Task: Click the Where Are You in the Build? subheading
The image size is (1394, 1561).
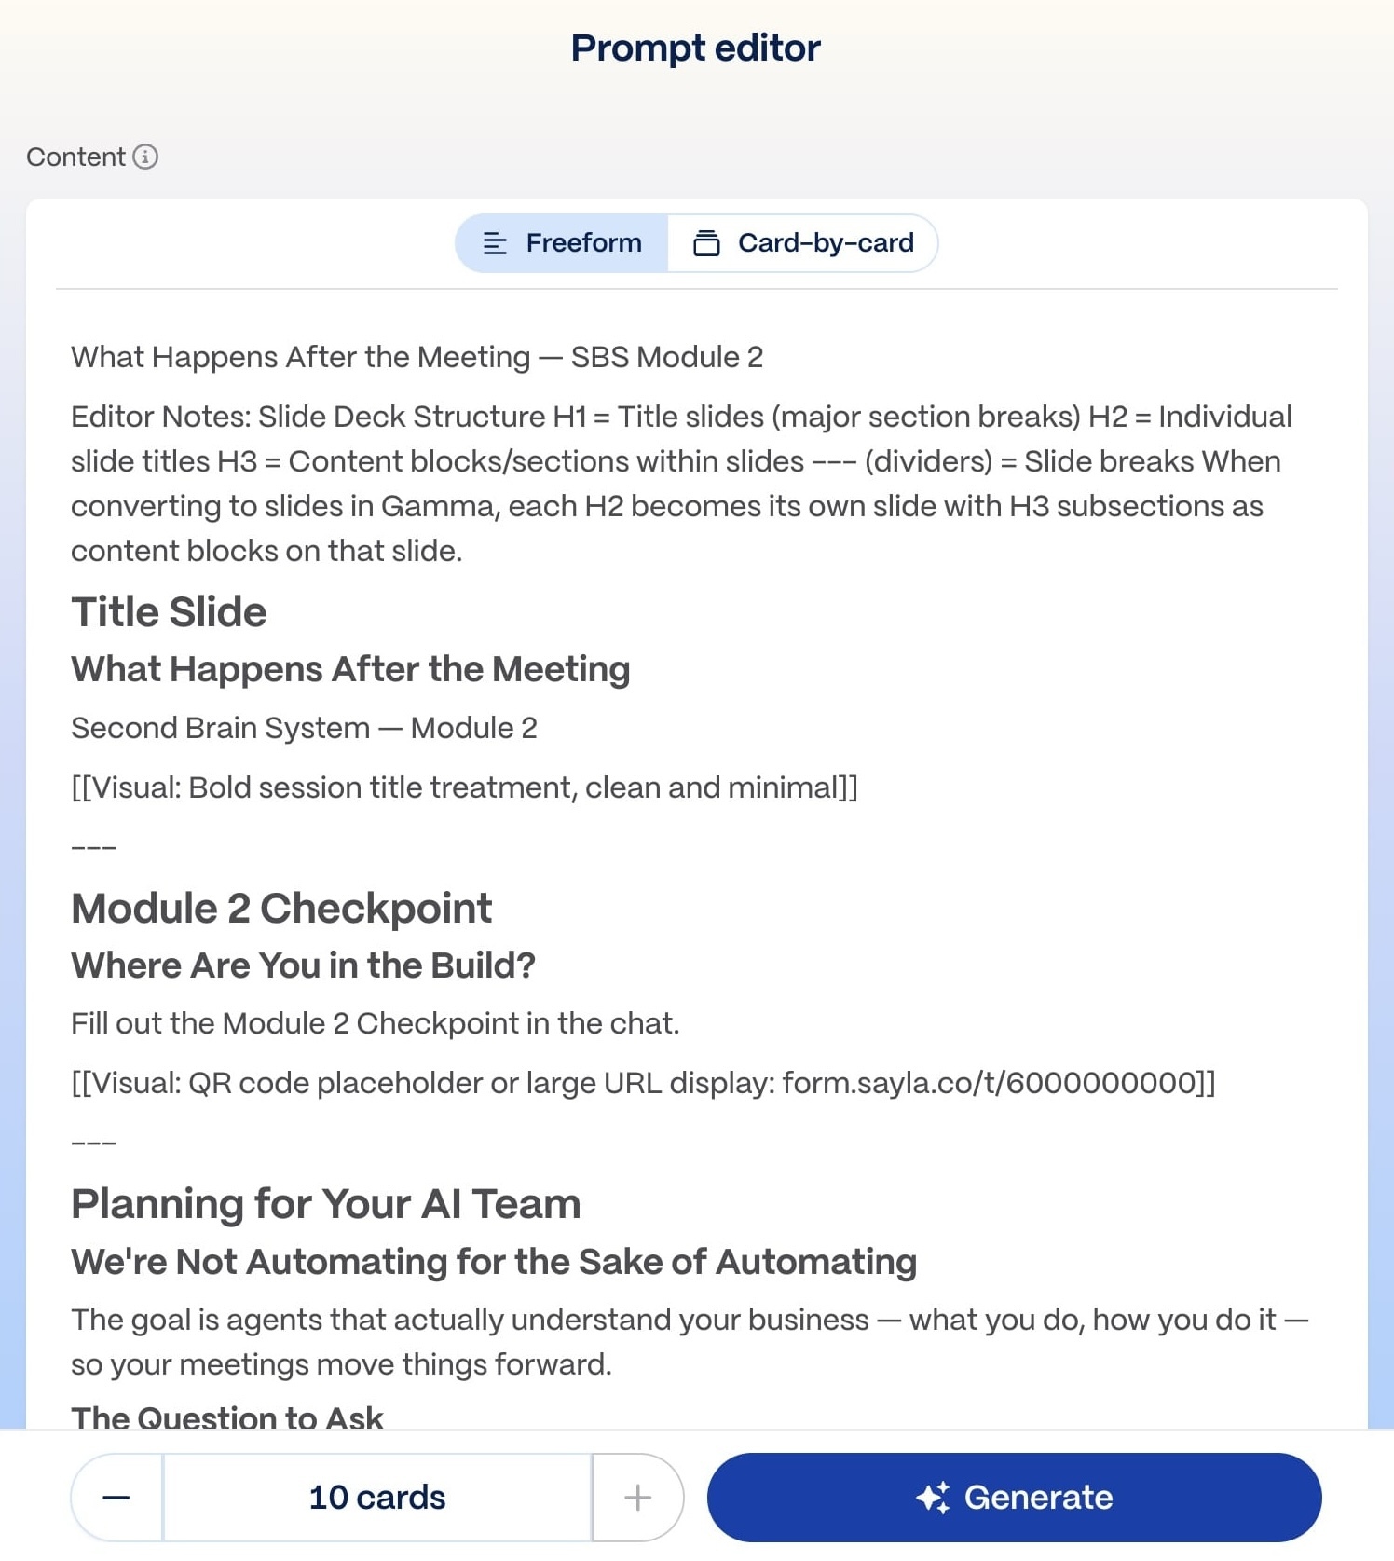Action: [x=303, y=965]
